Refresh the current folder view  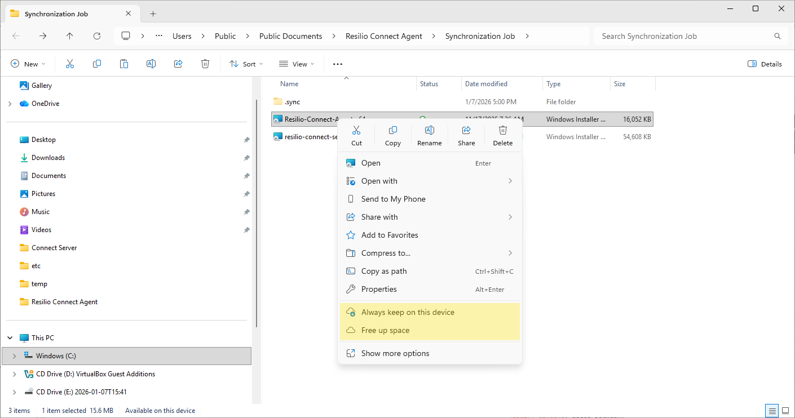pyautogui.click(x=97, y=36)
